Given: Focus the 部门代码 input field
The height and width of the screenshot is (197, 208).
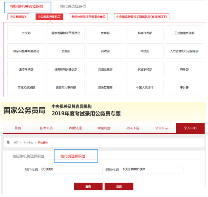Looking at the screenshot, I should tap(72, 170).
